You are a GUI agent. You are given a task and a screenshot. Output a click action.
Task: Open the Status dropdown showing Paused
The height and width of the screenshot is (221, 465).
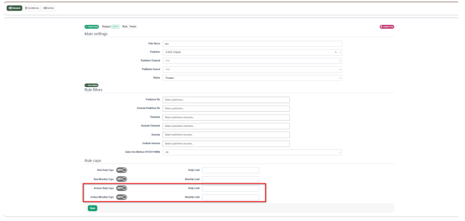click(252, 78)
